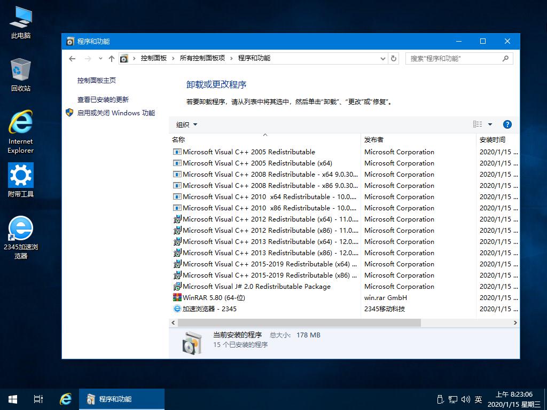Screen dimensions: 547x410
Task: Click the 2345移动科技 publisher cell
Action: tap(385, 309)
